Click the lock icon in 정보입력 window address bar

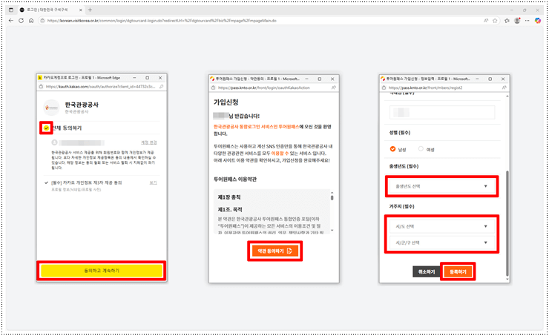point(384,88)
